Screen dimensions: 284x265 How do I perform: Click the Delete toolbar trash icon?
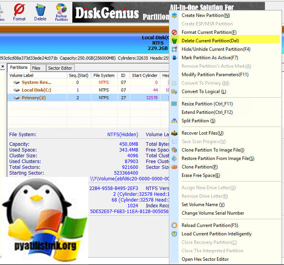click(40, 9)
